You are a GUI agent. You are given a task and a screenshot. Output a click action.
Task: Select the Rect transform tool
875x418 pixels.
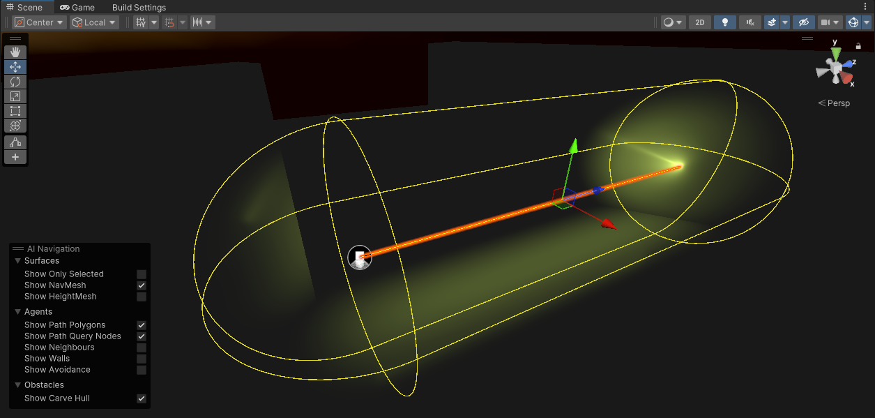[x=15, y=110]
